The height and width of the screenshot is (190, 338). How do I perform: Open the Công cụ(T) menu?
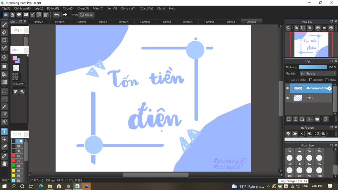click(x=128, y=8)
